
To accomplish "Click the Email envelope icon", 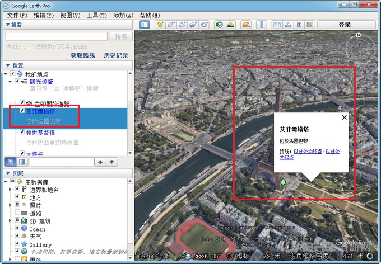I will [x=277, y=25].
